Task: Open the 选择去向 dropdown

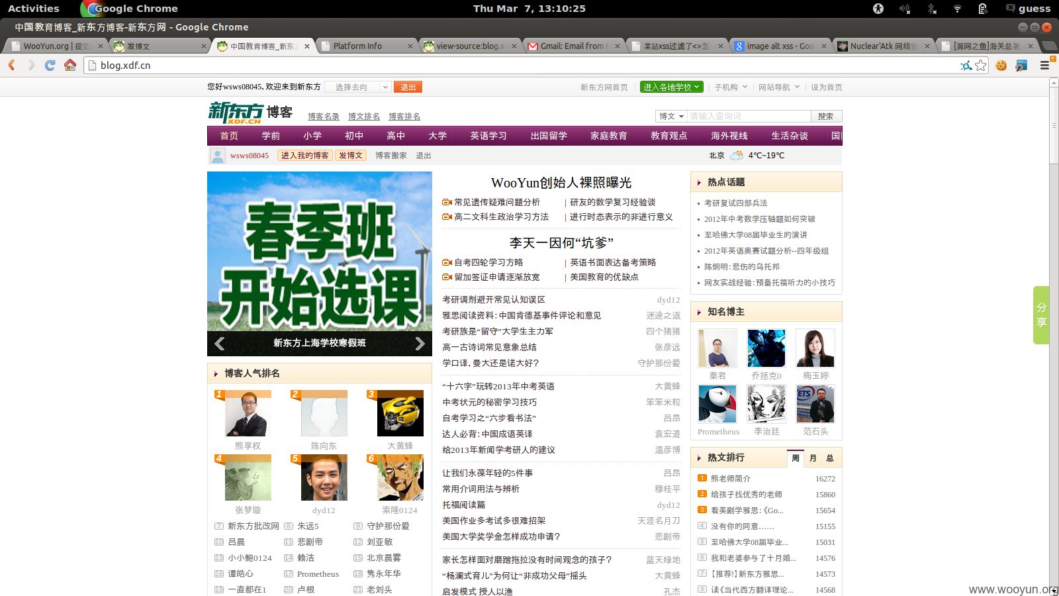Action: click(357, 87)
